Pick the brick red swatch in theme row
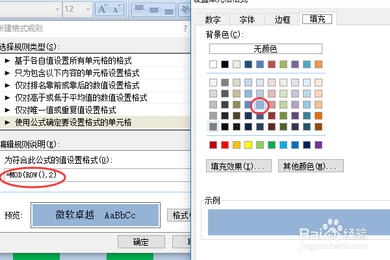This screenshot has height=260, width=390. pyautogui.click(x=272, y=64)
